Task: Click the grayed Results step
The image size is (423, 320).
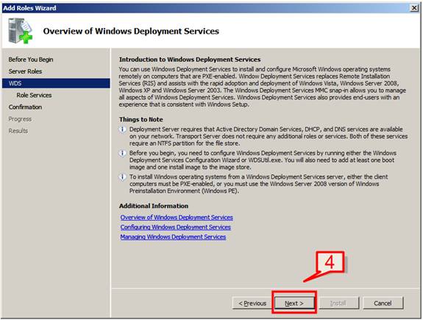Action: pos(18,131)
